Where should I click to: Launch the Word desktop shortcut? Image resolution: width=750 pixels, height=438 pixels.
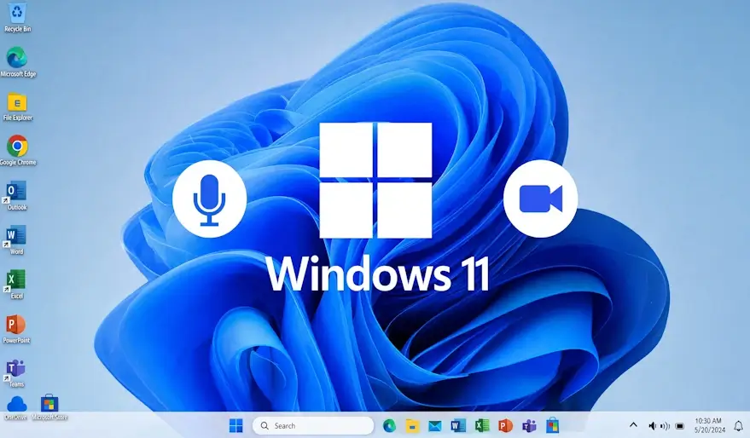(x=15, y=239)
